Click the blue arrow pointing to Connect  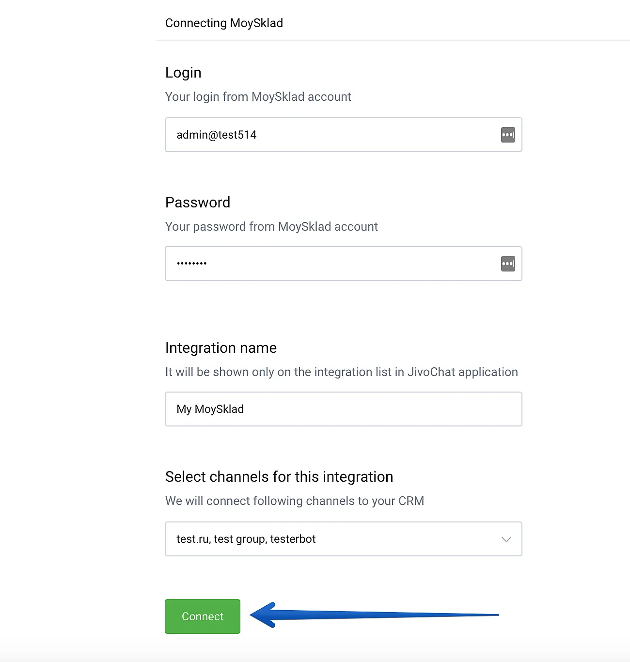373,615
